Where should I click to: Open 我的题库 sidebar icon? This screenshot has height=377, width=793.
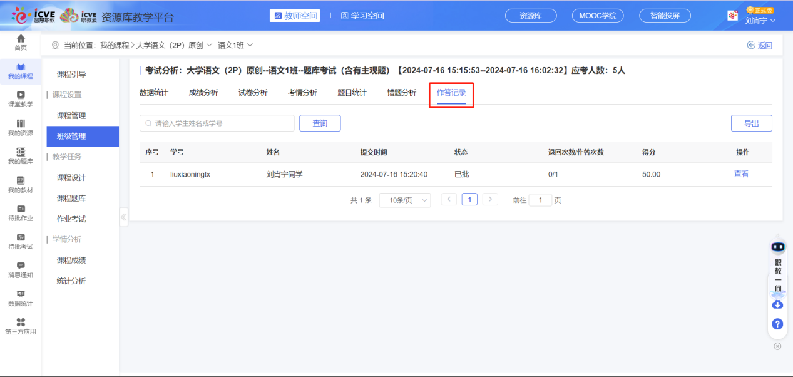(x=21, y=156)
